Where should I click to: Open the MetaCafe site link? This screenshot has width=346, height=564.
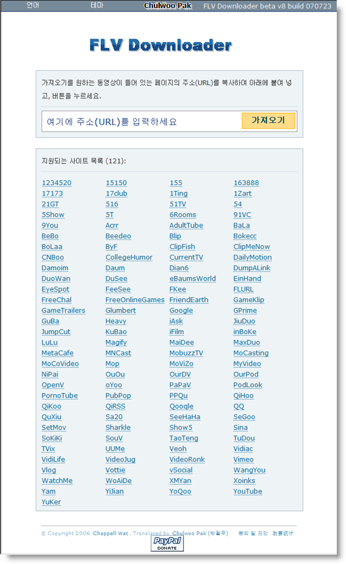tap(58, 353)
